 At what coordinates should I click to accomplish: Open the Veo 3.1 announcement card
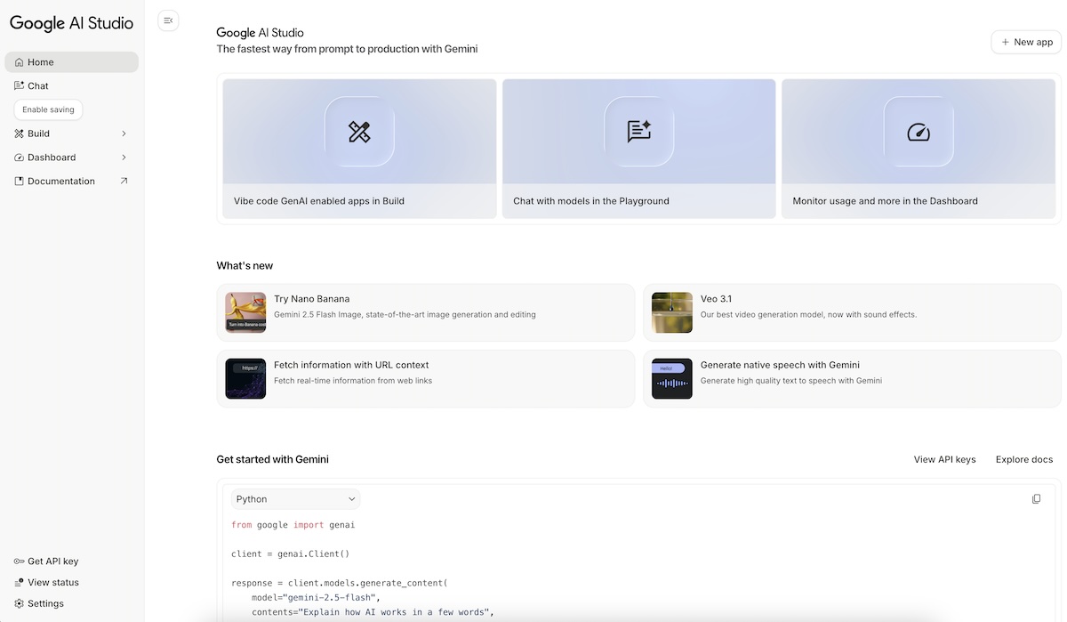pyautogui.click(x=851, y=312)
